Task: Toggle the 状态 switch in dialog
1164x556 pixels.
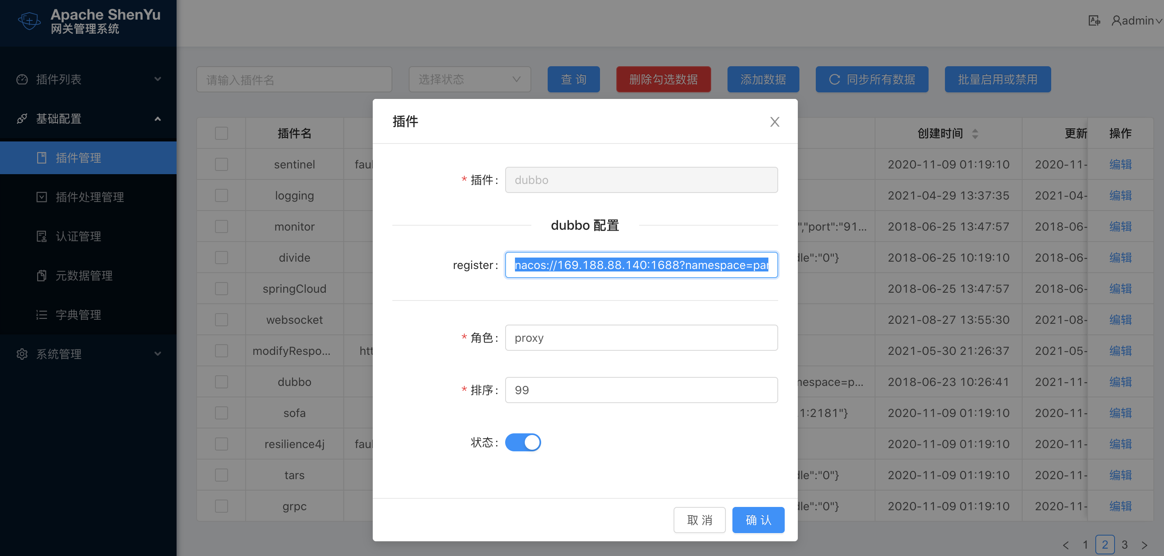Action: (x=523, y=442)
